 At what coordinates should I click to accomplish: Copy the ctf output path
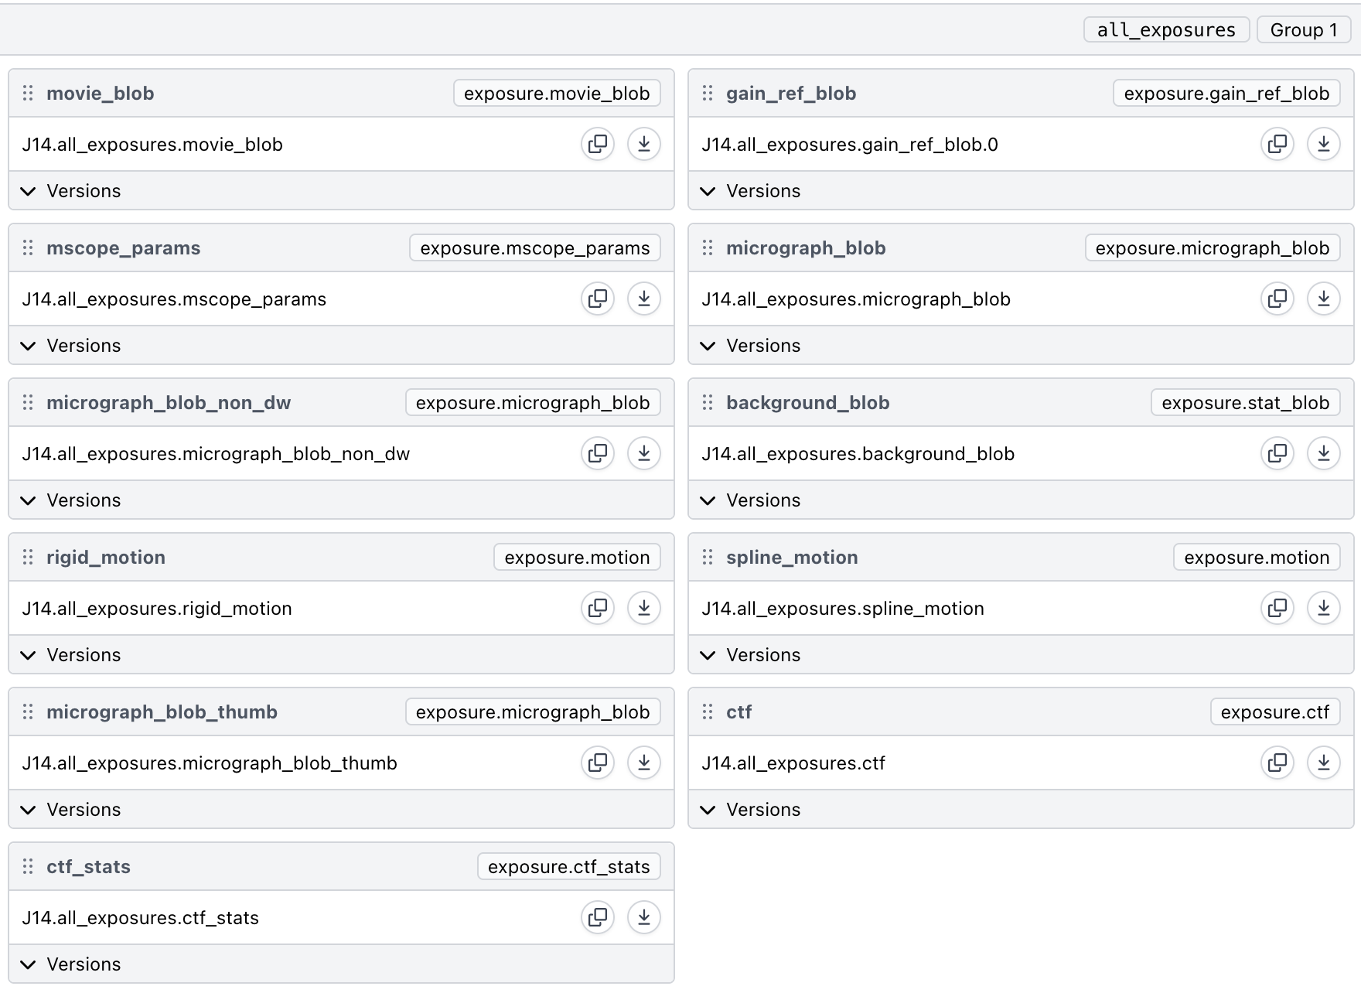pyautogui.click(x=1277, y=763)
